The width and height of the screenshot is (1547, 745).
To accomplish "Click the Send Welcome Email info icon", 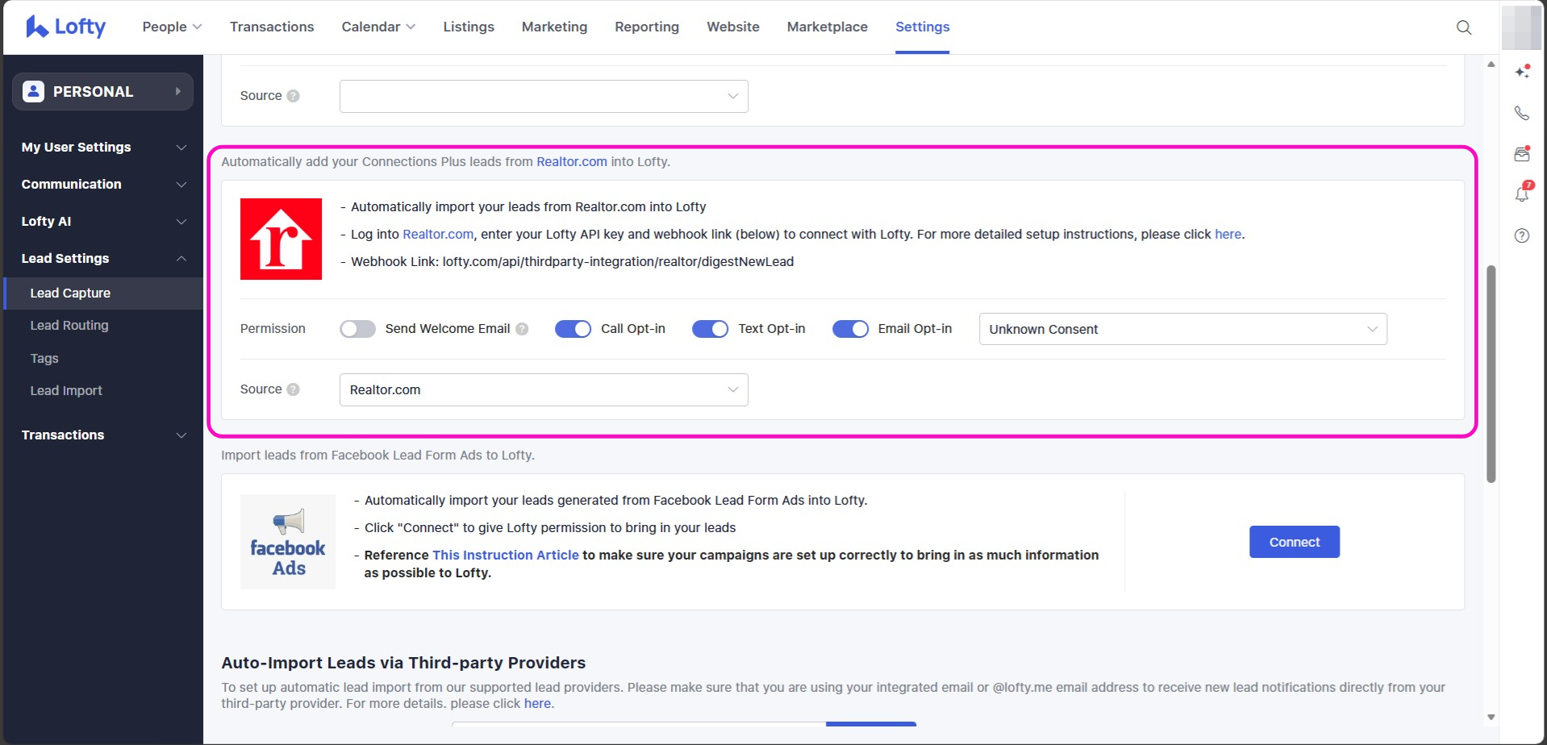I will coord(522,329).
